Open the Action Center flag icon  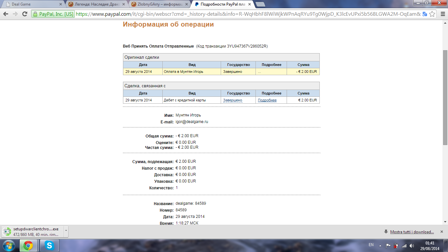(388, 245)
